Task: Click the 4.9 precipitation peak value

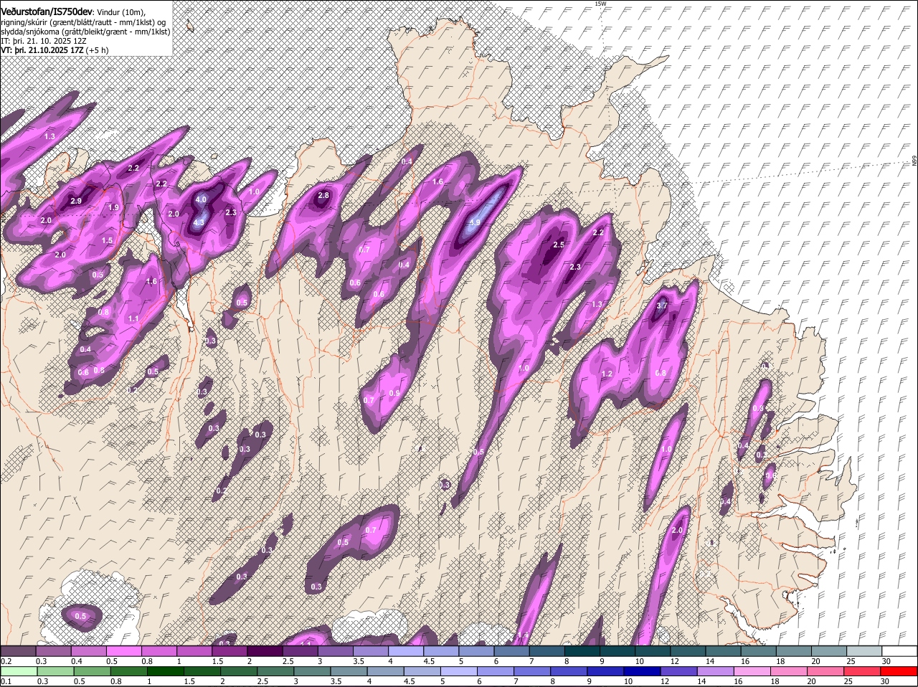Action: [x=474, y=223]
